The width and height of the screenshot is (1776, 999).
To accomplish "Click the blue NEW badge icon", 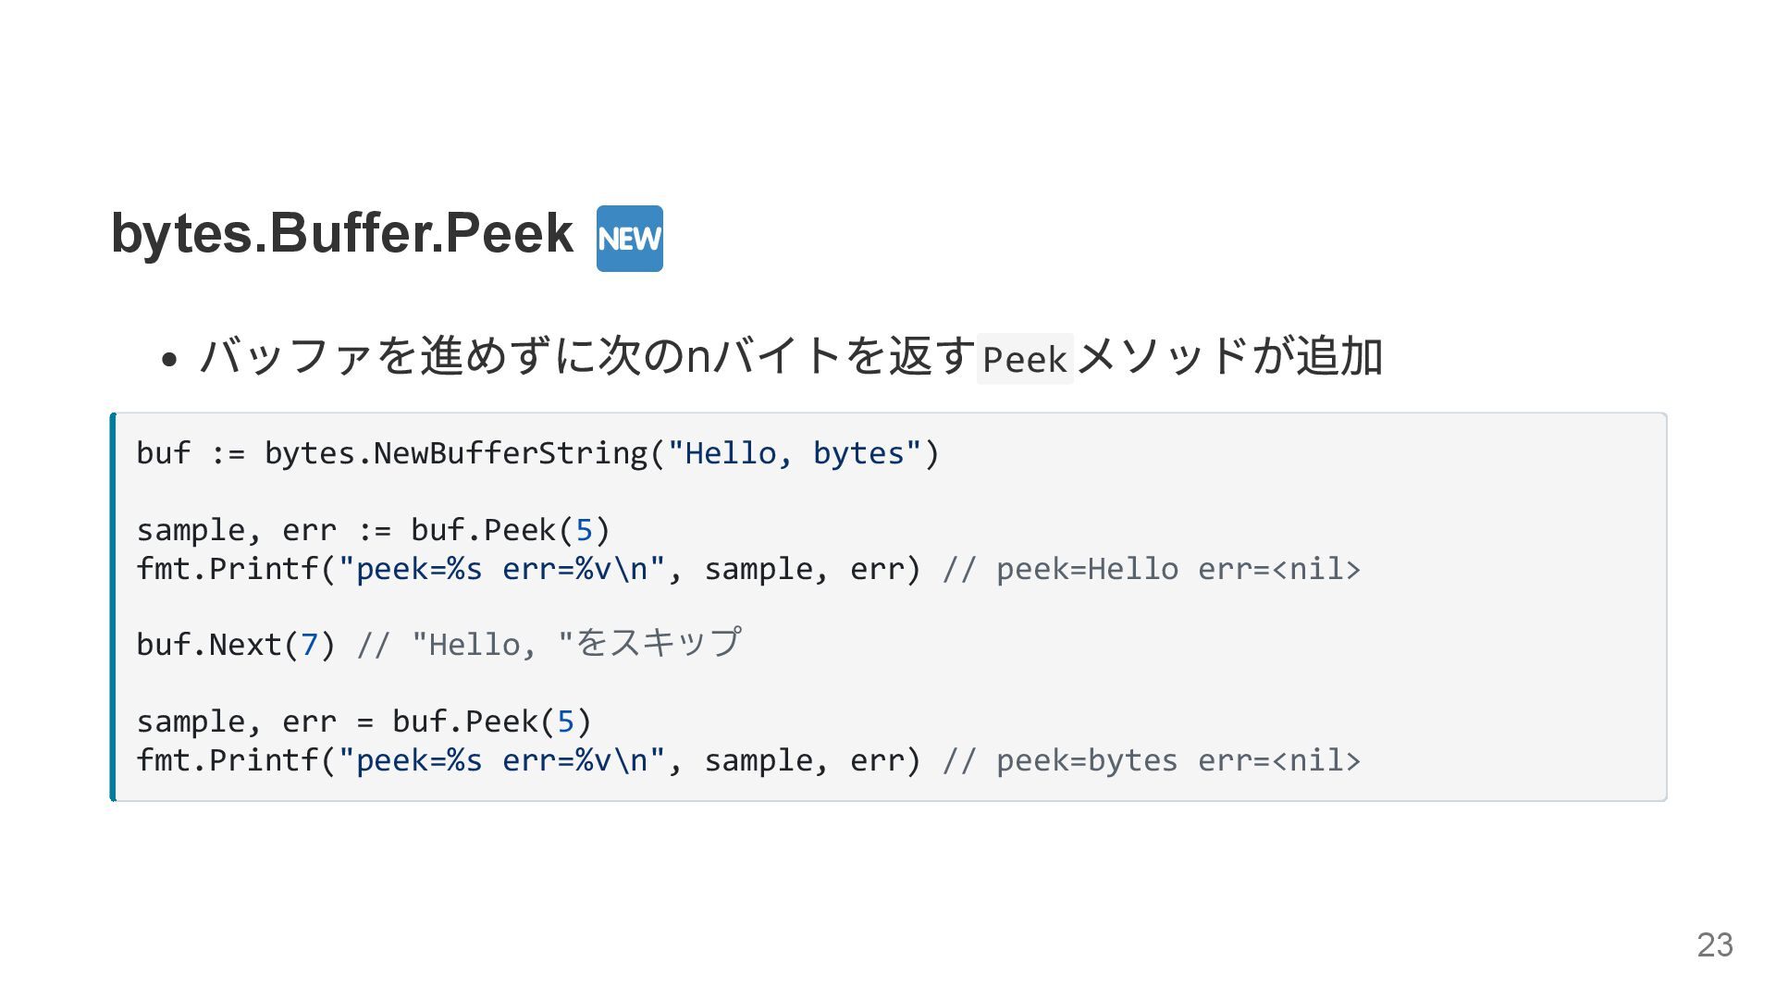I will (x=629, y=239).
